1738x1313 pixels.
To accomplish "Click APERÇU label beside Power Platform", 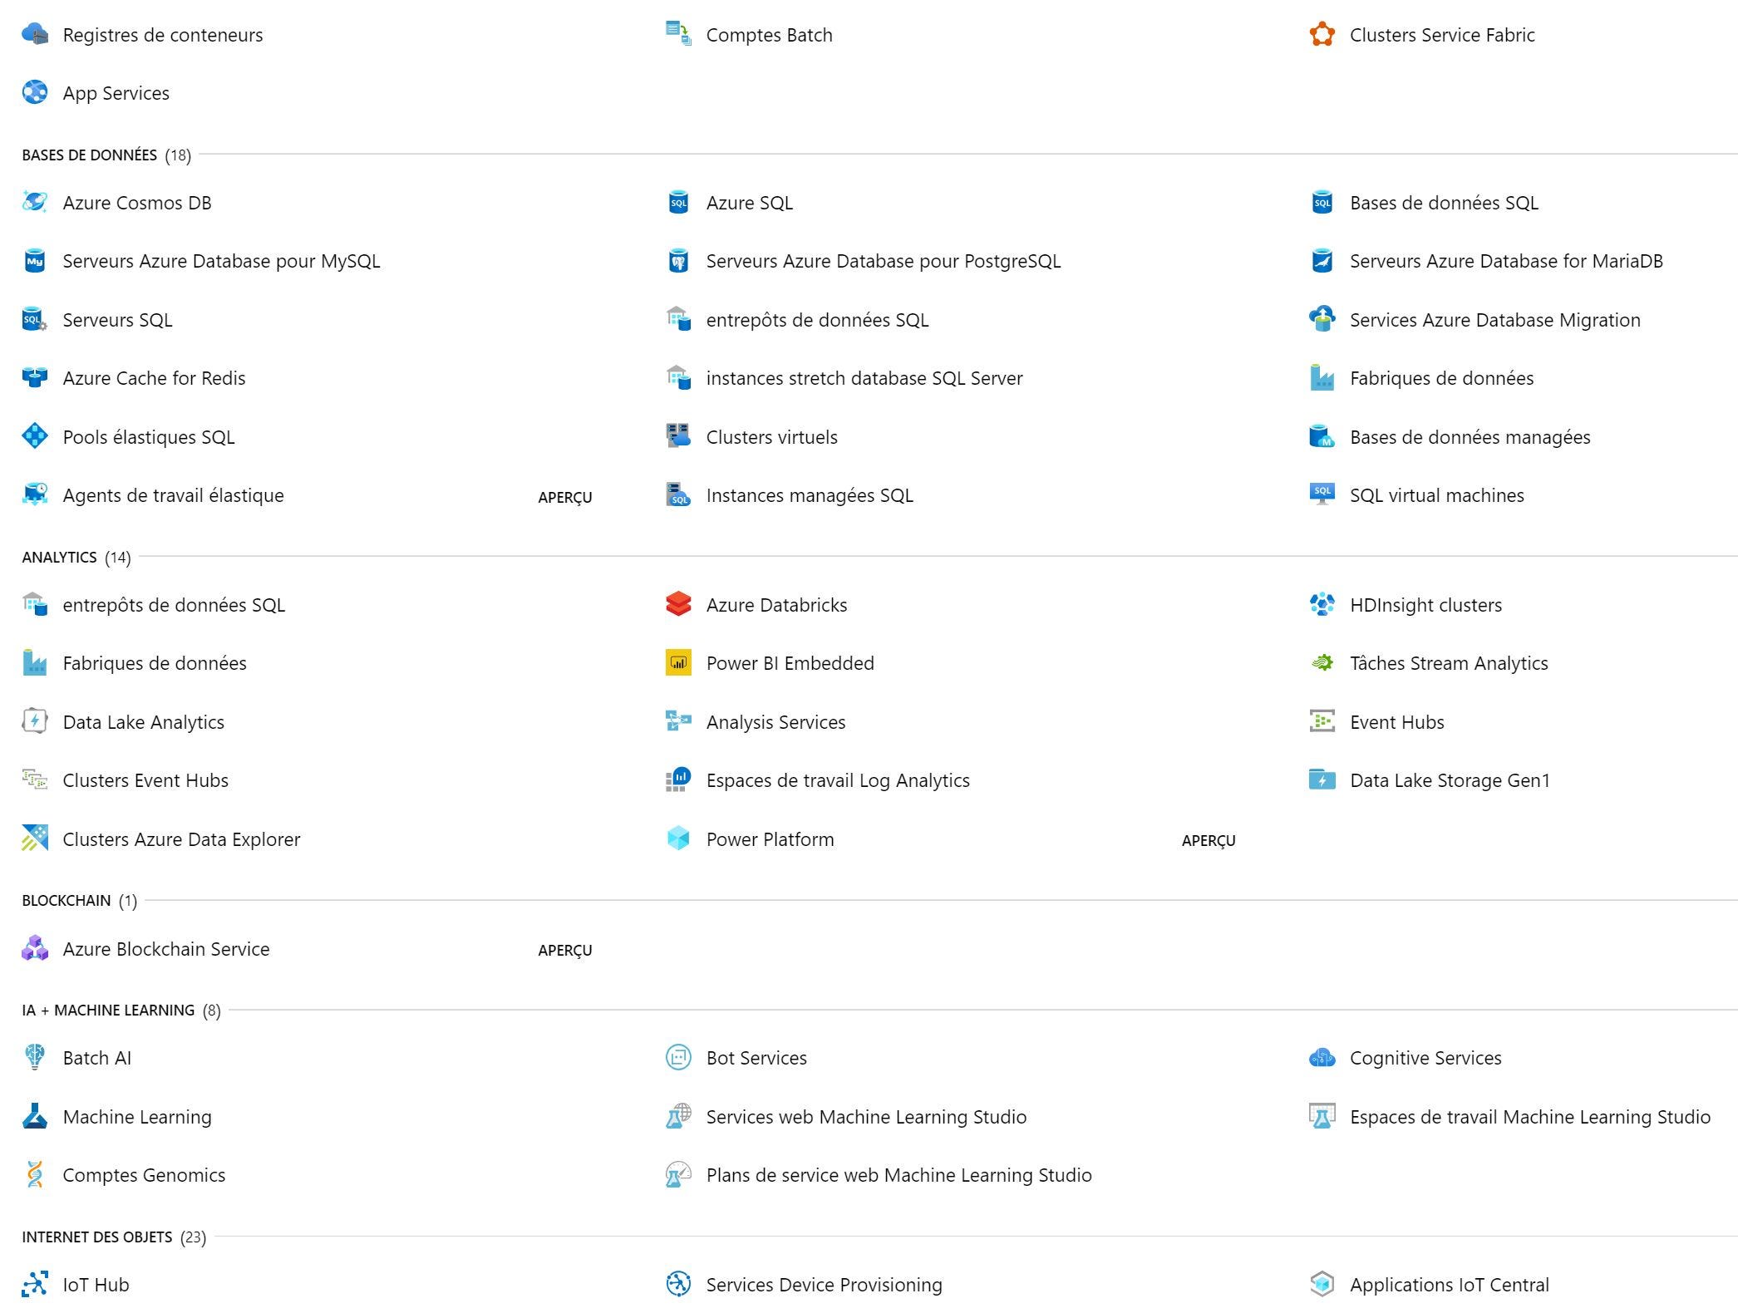I will click(1209, 841).
